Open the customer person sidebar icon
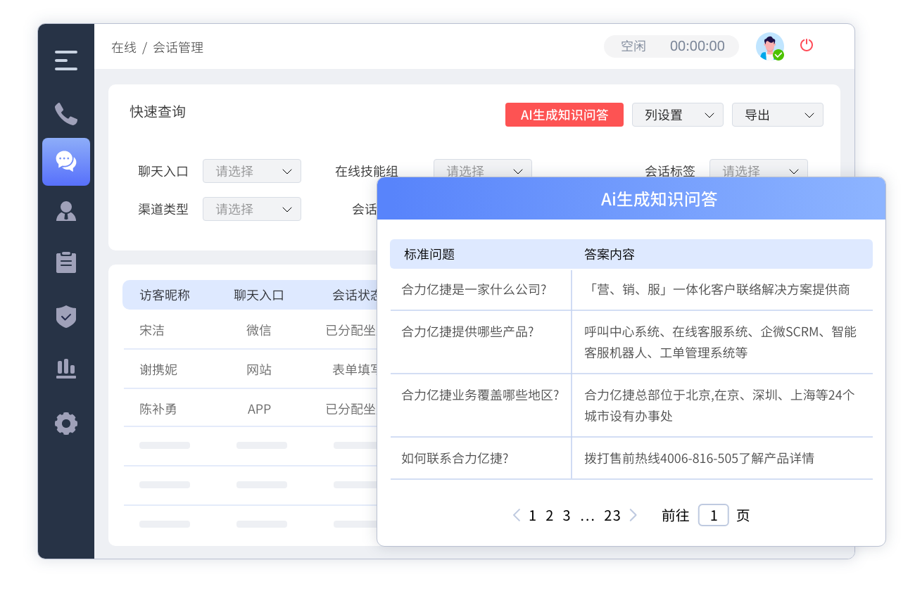This screenshot has width=915, height=591. click(x=66, y=211)
